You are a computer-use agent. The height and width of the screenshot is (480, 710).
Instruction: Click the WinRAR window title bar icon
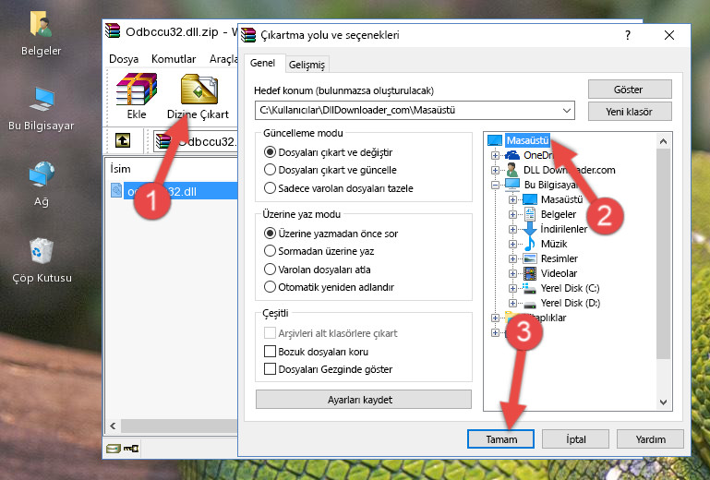click(113, 31)
